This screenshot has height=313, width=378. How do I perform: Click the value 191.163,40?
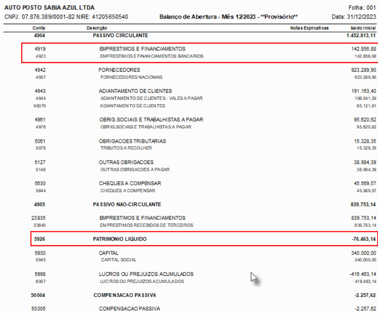click(x=364, y=91)
